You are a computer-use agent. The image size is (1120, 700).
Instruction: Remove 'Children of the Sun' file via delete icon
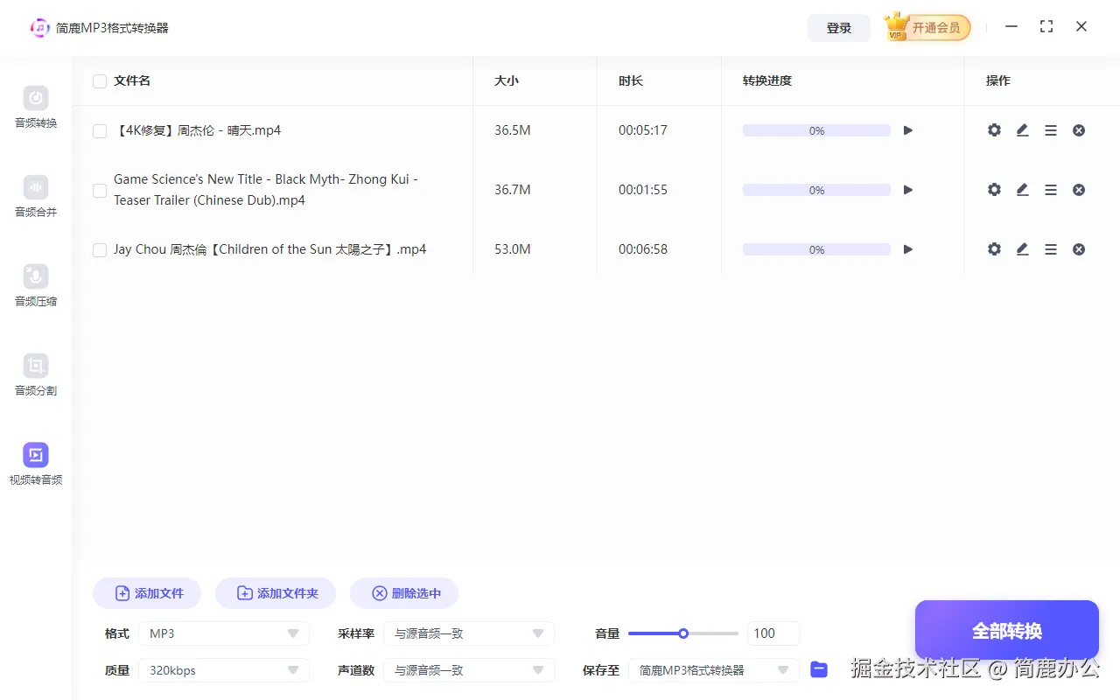point(1078,248)
